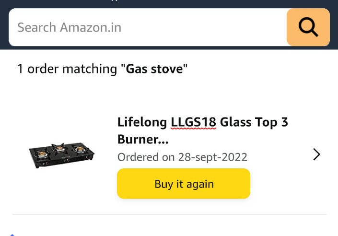
Task: Click the divider line below the order
Action: pos(169,214)
